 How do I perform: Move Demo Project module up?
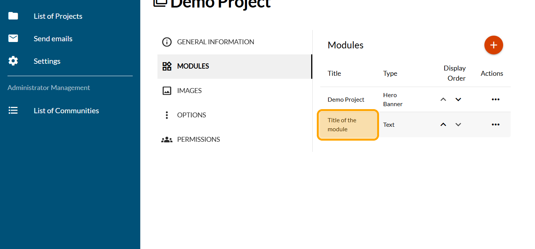(x=443, y=99)
